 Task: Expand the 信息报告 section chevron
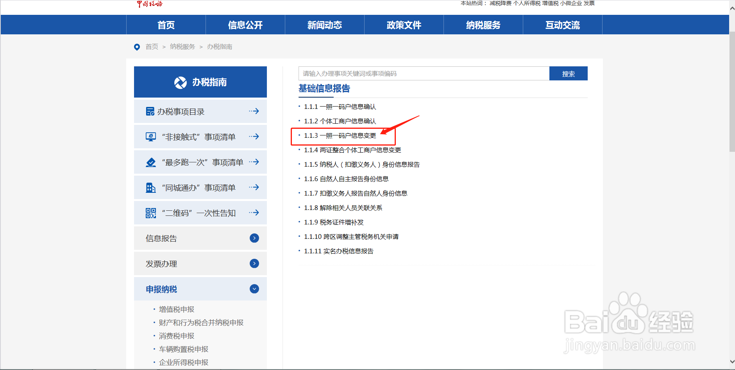point(254,238)
